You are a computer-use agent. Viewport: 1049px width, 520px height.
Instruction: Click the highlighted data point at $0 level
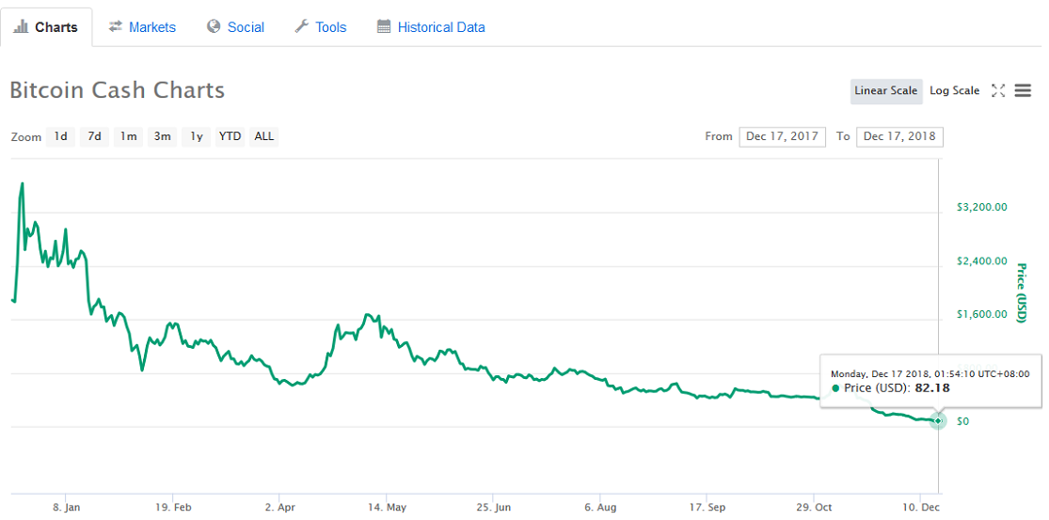pos(938,420)
